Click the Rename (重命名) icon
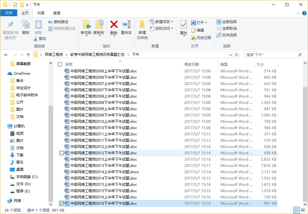This screenshot has height=214, width=308. (126, 25)
